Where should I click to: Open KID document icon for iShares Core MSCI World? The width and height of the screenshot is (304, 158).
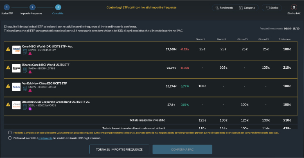(x=25, y=70)
